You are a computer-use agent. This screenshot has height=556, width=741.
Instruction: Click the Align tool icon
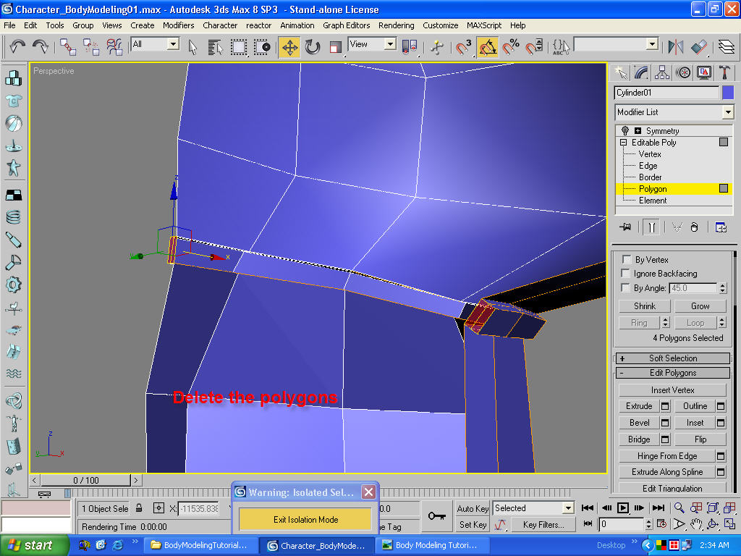click(x=698, y=46)
